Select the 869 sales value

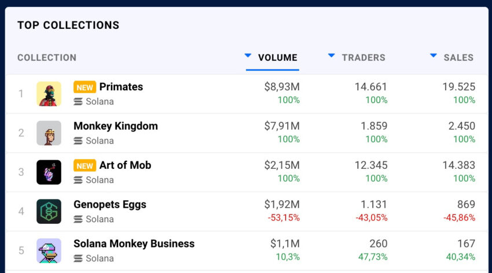pos(466,204)
